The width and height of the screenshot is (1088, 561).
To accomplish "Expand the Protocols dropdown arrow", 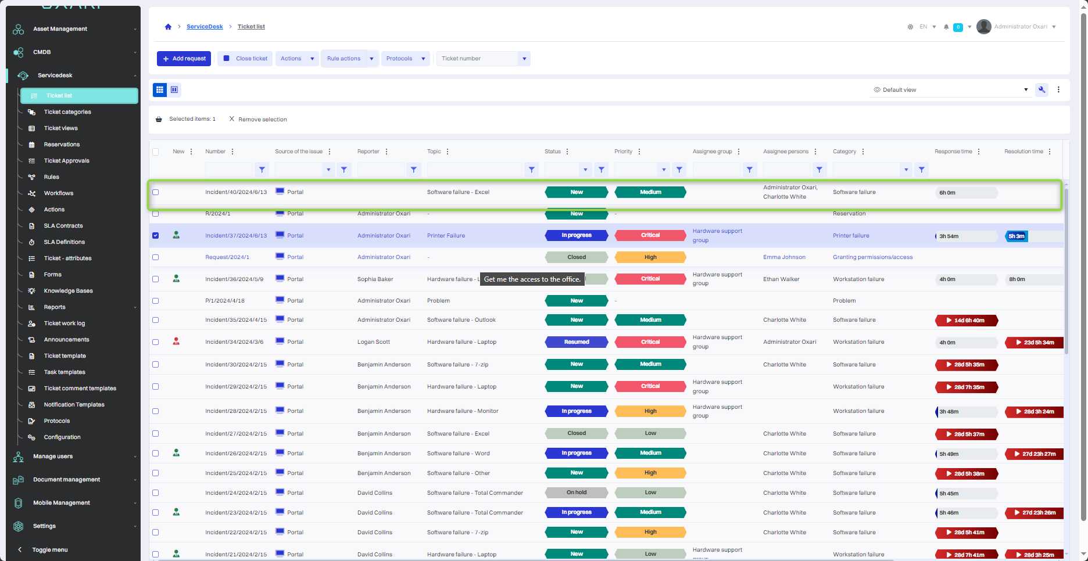I will click(424, 59).
